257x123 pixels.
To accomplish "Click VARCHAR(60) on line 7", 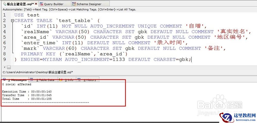I will pyautogui.click(x=60, y=48).
